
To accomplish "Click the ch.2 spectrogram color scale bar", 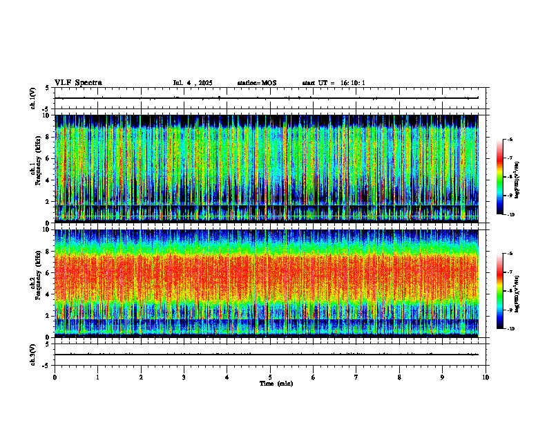I will (499, 291).
